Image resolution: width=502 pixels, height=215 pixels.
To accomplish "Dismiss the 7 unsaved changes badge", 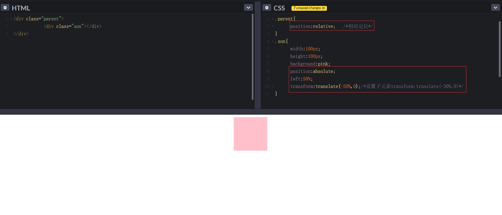I will [323, 8].
